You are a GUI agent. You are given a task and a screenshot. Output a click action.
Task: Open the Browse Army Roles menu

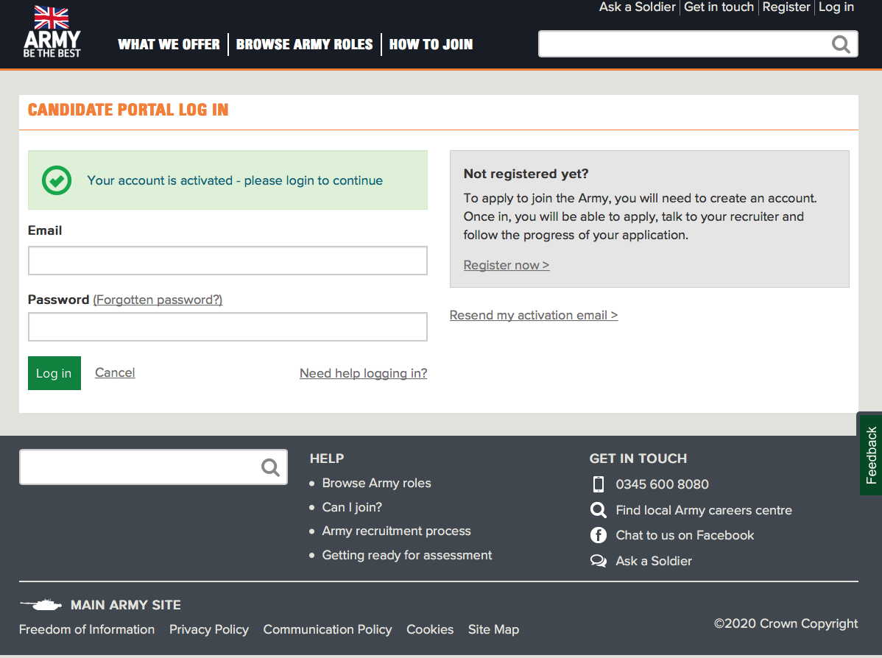pos(304,44)
